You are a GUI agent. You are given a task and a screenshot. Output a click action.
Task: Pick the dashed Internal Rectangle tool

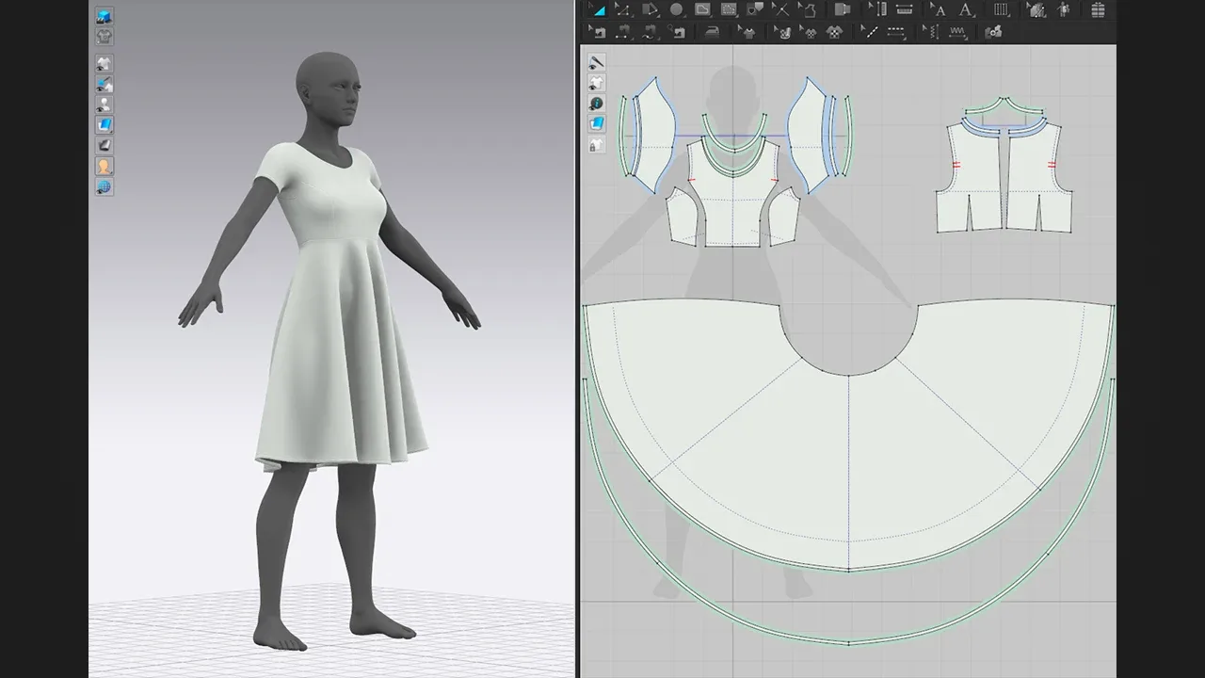click(x=729, y=9)
